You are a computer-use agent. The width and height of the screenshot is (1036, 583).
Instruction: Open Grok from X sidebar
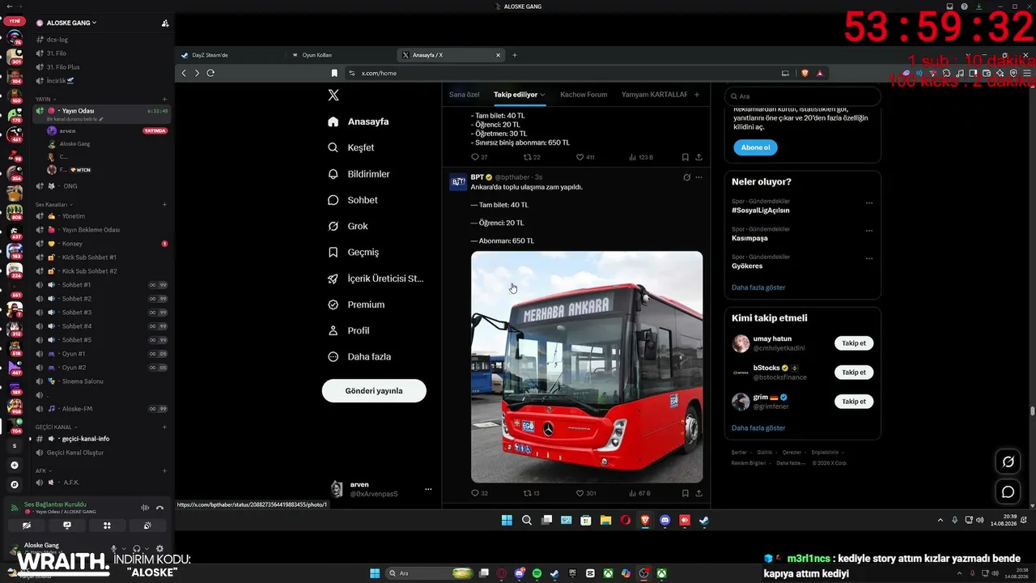point(348,226)
